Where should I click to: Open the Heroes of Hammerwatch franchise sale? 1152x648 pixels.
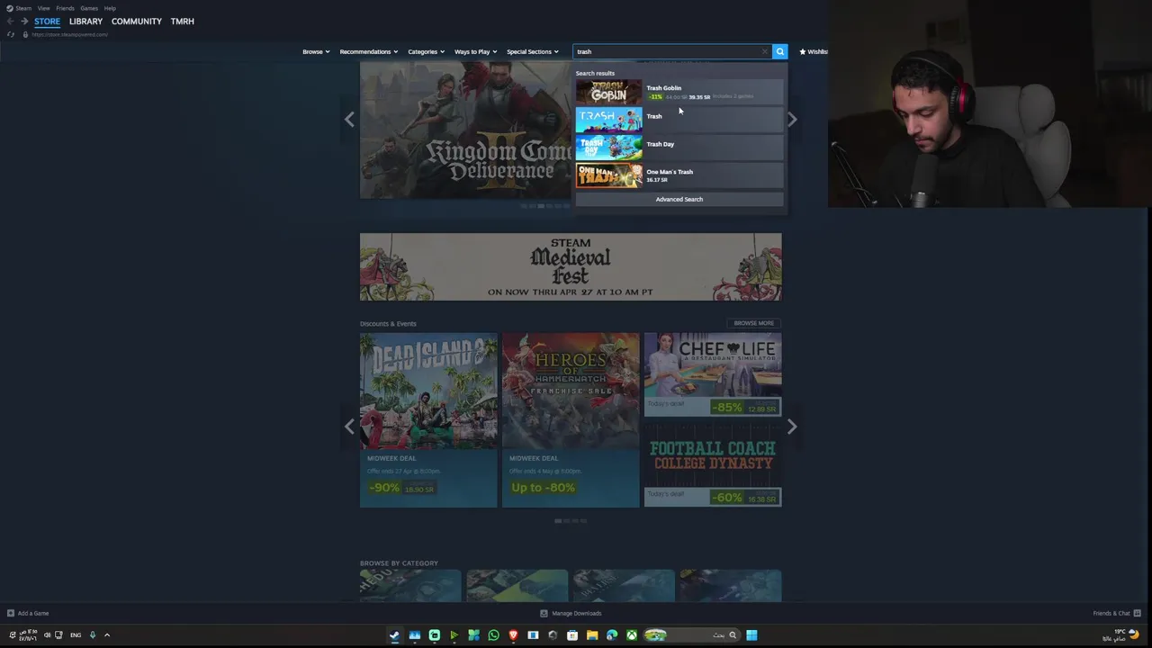[571, 420]
